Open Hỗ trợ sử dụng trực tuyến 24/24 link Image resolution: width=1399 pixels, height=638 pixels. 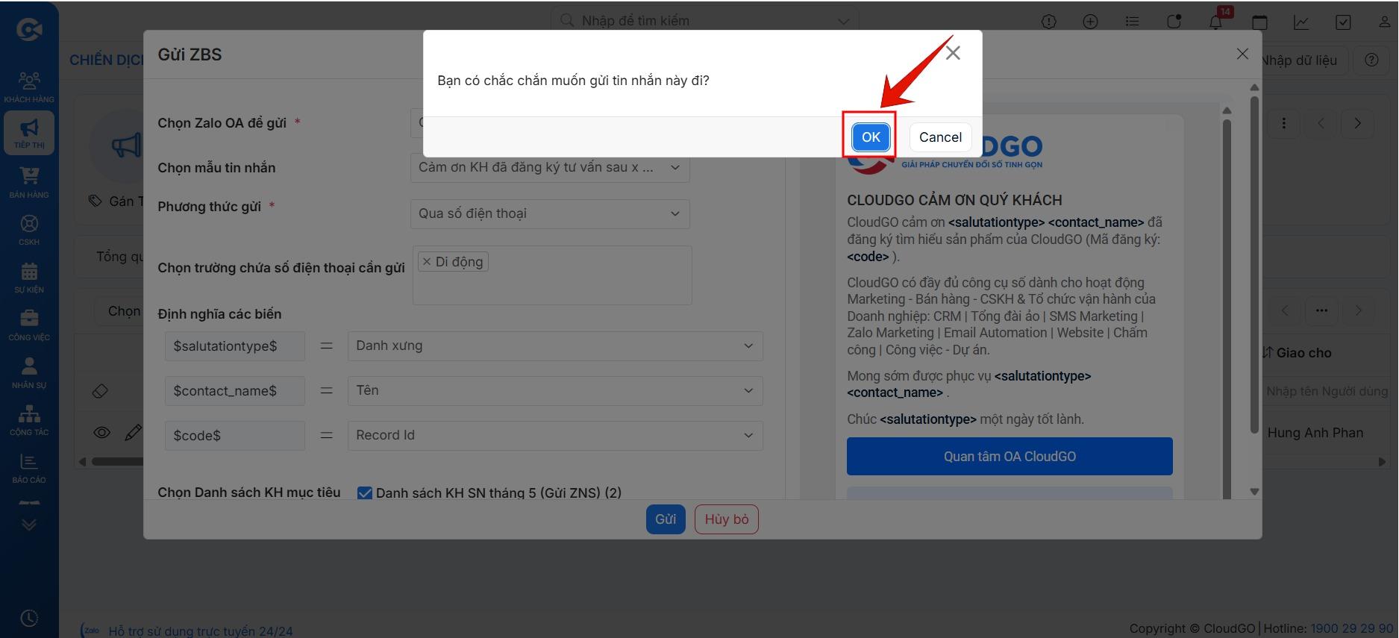coord(200,631)
